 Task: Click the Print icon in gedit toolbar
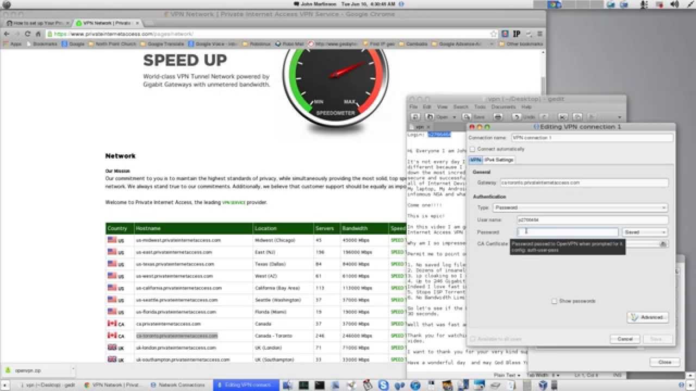coord(498,117)
